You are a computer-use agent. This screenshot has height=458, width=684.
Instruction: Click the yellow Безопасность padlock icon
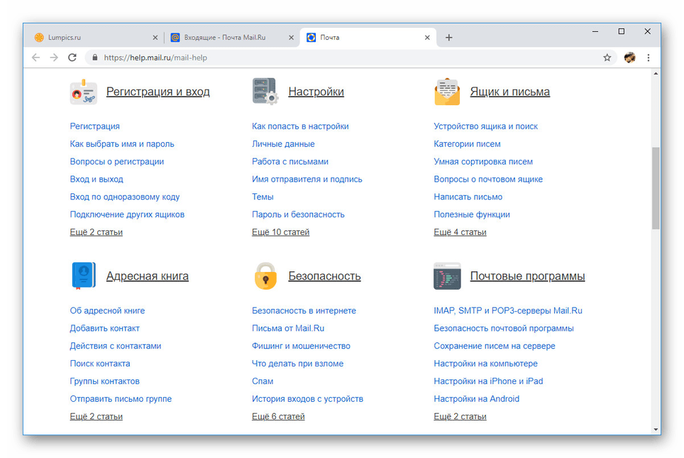click(x=265, y=276)
